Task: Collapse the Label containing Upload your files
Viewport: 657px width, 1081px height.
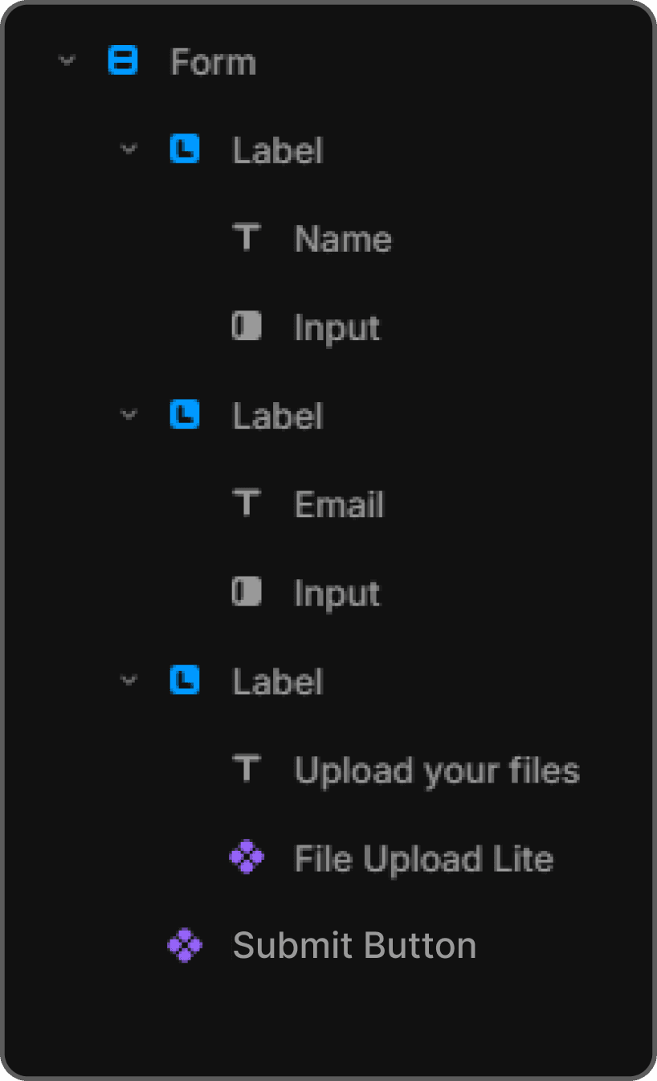Action: pos(128,680)
